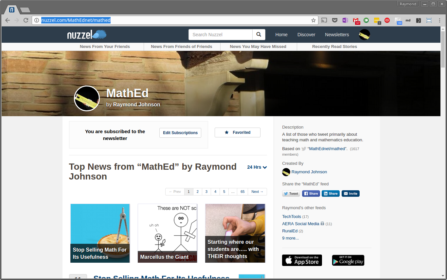The height and width of the screenshot is (280, 447).
Task: Open a new tab with the tab button
Action: pos(25,10)
